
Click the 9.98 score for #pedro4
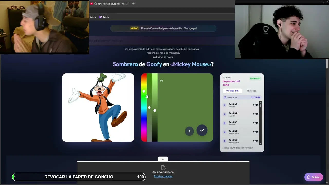tap(255, 123)
